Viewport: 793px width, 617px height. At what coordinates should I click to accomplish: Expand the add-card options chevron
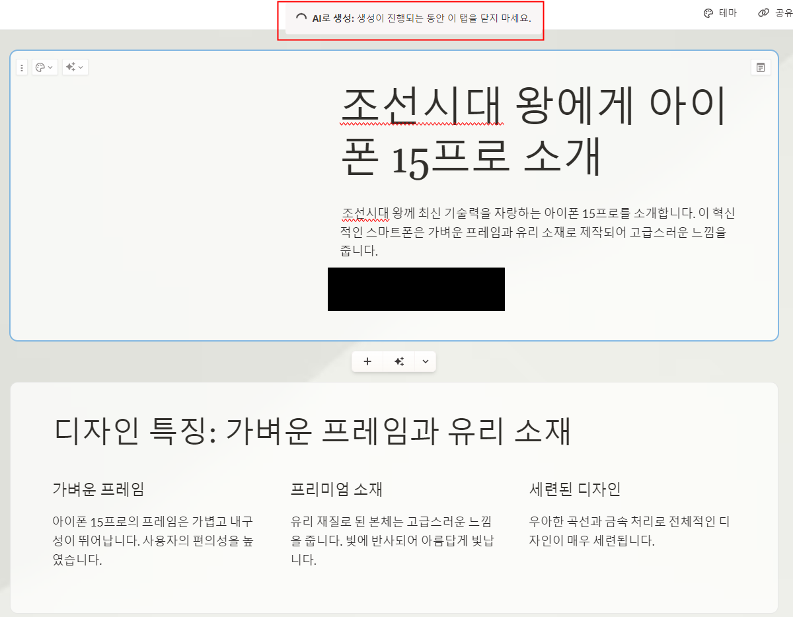point(425,361)
